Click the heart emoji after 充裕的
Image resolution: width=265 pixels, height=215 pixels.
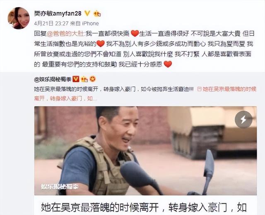pyautogui.click(x=101, y=44)
